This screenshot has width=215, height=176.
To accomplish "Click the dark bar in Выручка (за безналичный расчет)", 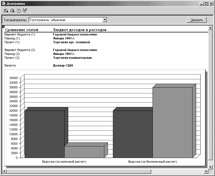I will pos(133,134).
